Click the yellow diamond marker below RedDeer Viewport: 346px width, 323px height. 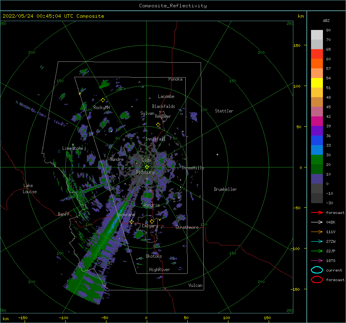pyautogui.click(x=158, y=125)
